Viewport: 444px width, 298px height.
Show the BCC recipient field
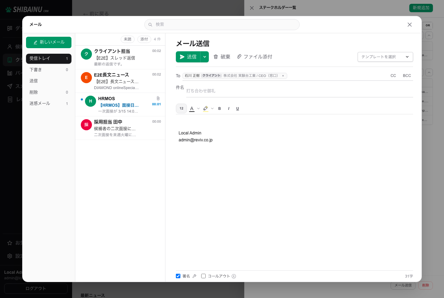(x=407, y=76)
